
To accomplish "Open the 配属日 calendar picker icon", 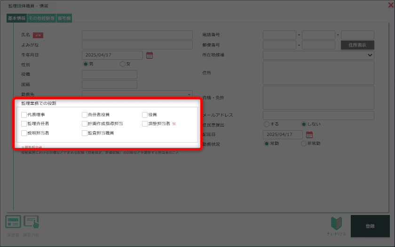I will click(x=309, y=135).
